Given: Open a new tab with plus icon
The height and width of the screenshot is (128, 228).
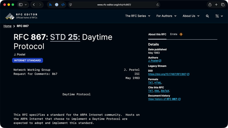Looking at the screenshot, I should tap(216, 5).
